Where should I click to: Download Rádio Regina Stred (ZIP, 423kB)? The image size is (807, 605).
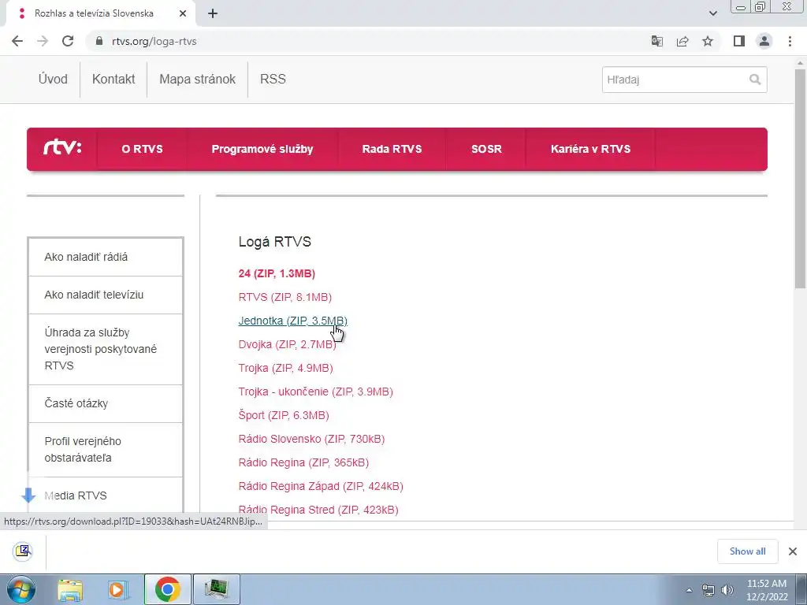tap(318, 510)
